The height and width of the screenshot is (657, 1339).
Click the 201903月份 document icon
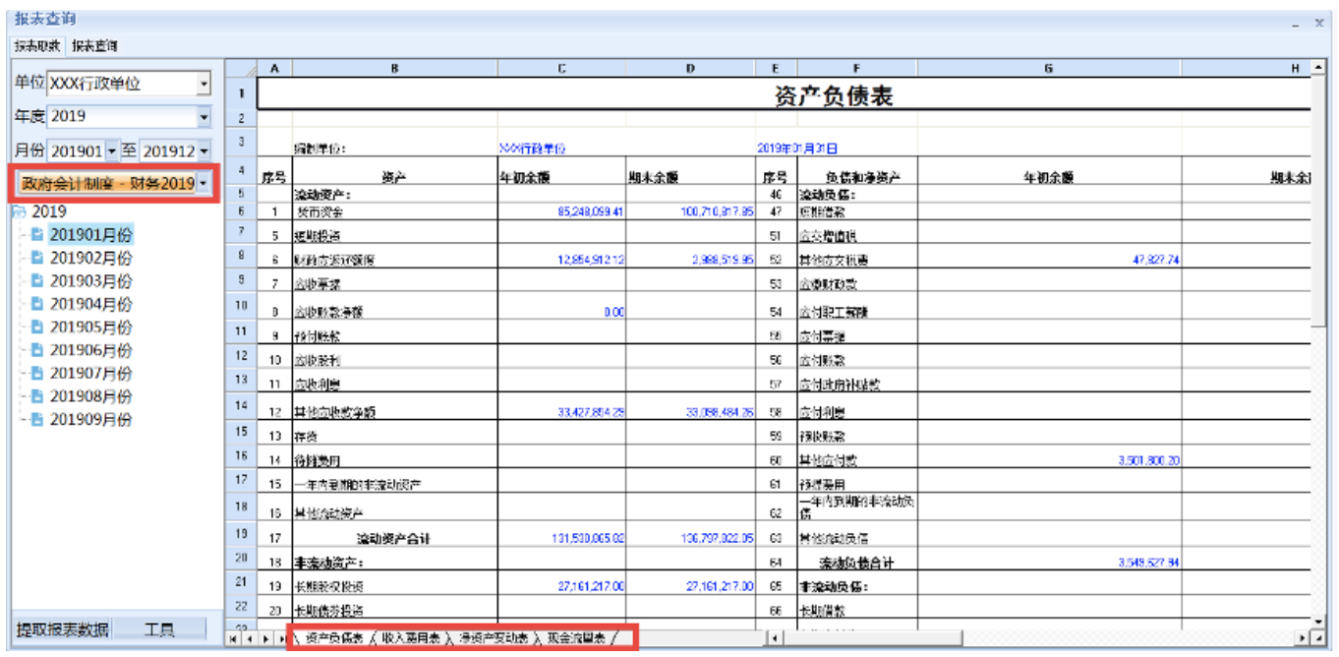click(36, 281)
